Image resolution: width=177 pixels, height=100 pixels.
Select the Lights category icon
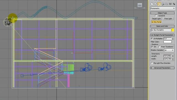pos(159,4)
